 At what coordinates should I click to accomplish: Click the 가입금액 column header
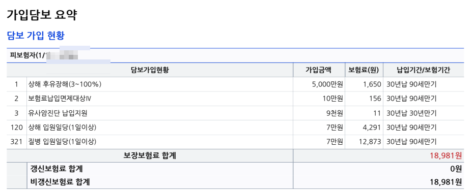pyautogui.click(x=319, y=70)
